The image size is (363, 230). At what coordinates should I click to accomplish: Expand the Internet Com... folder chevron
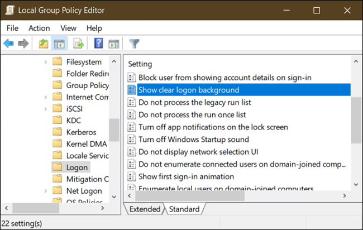coord(46,97)
